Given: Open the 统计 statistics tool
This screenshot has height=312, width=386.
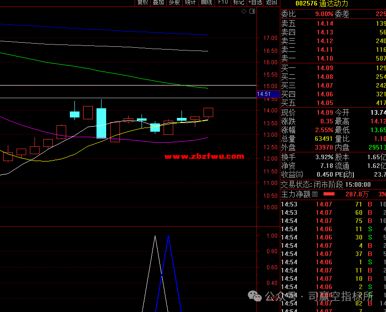Looking at the screenshot, I should tap(190, 2).
